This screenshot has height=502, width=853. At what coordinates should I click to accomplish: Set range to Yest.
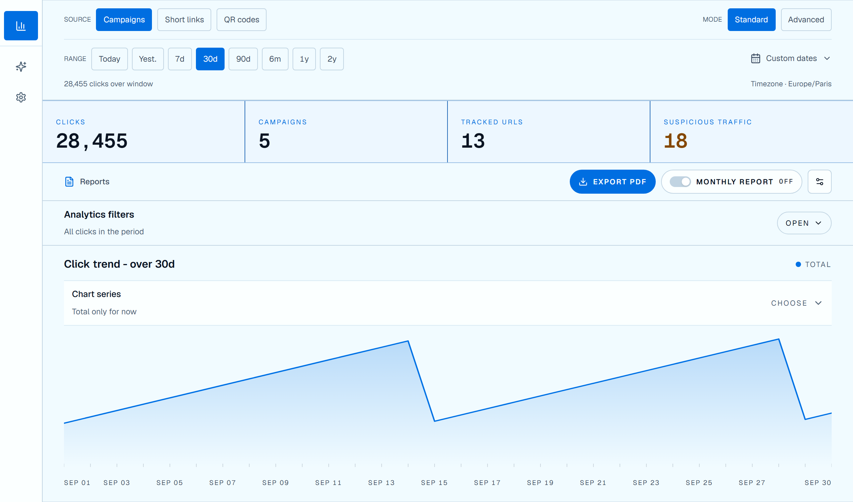(x=148, y=59)
